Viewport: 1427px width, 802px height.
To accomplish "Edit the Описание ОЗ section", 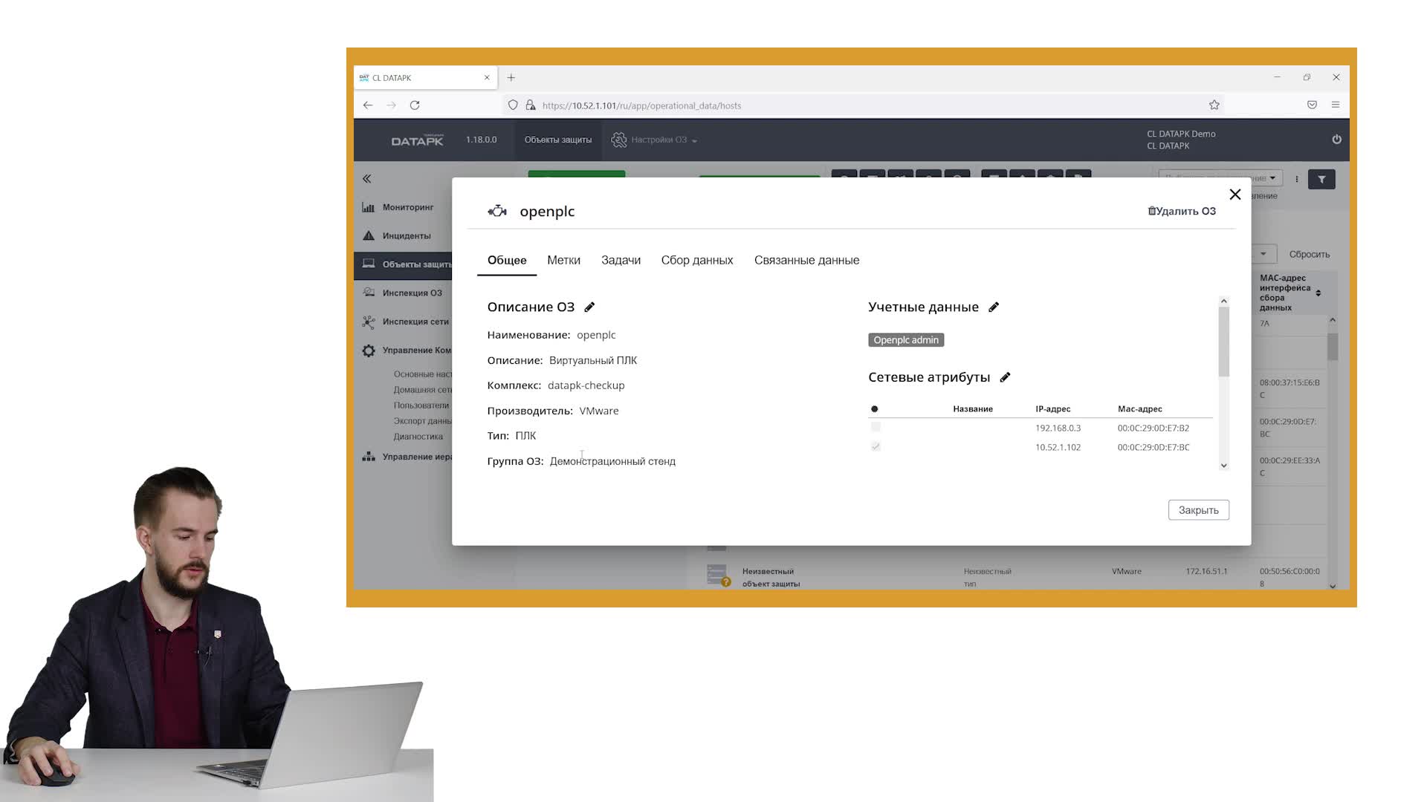I will point(589,307).
